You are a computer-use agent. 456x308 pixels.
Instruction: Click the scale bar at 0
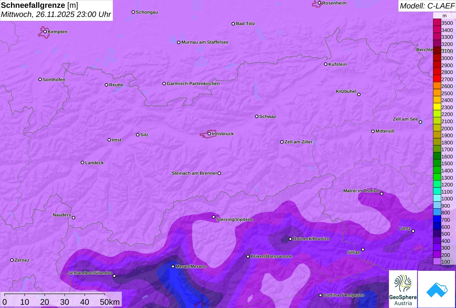pyautogui.click(x=5, y=302)
